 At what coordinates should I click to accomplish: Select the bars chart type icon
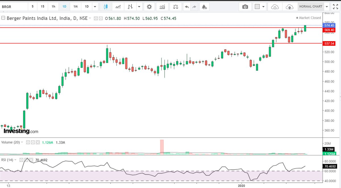point(130,7)
